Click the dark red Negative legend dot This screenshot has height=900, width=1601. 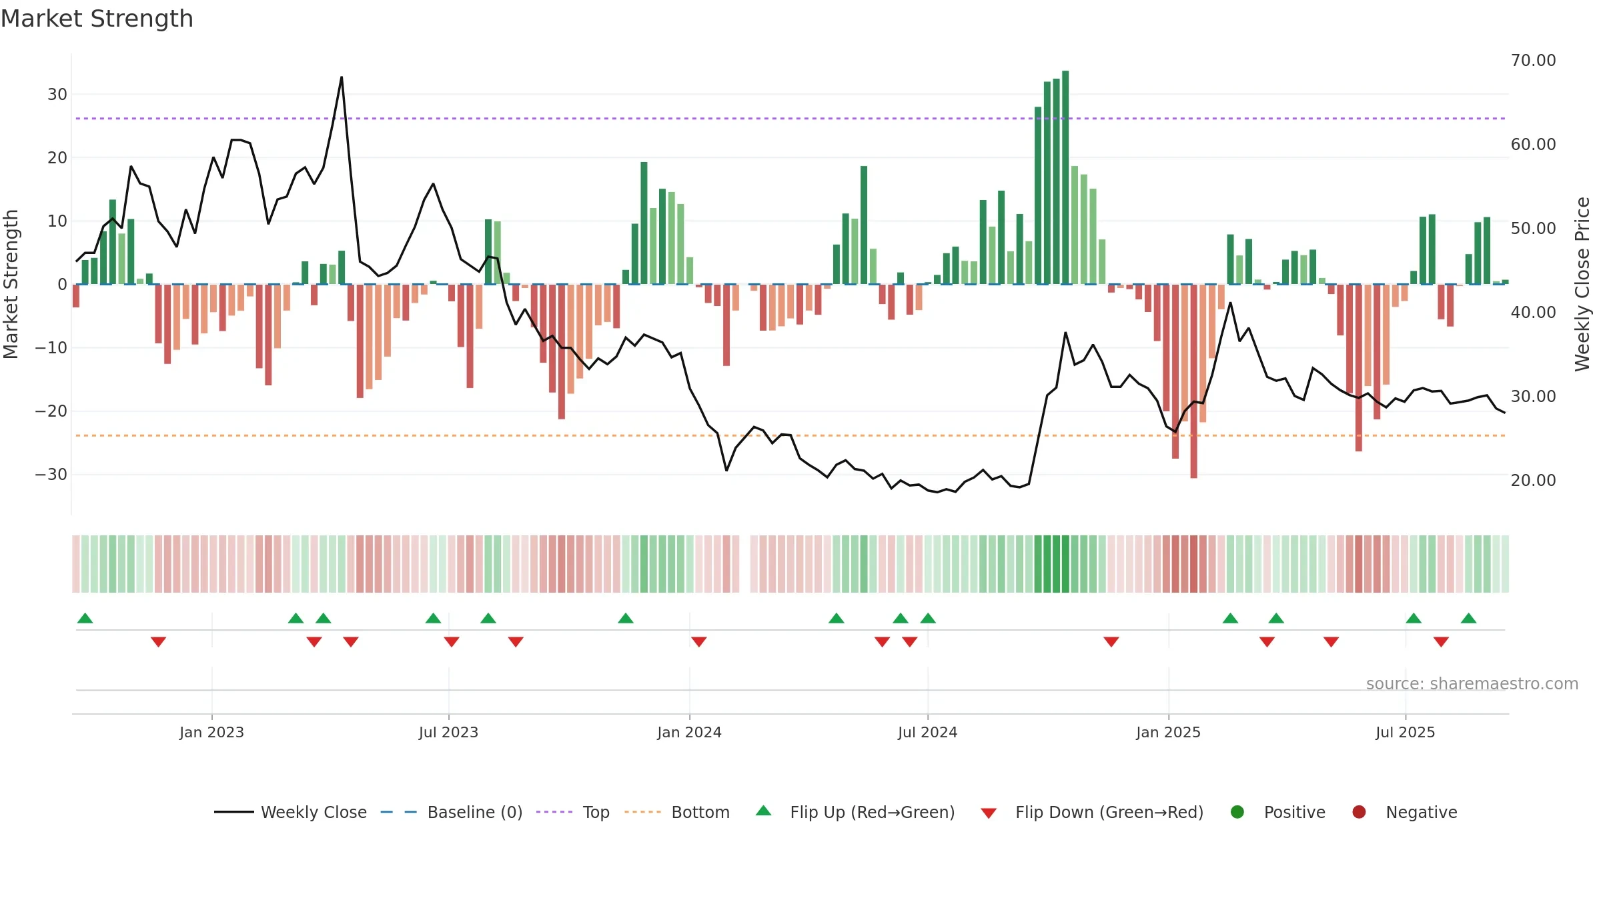click(1359, 812)
